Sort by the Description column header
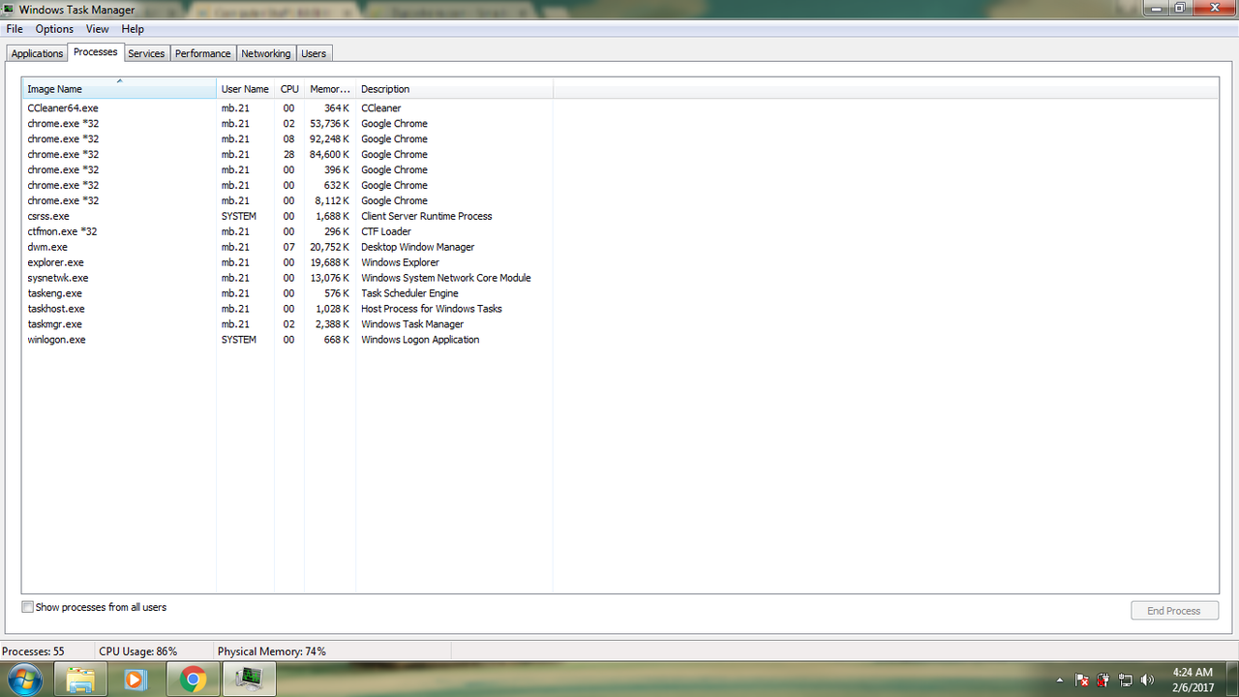Screen dimensions: 1239x697 tap(454, 89)
